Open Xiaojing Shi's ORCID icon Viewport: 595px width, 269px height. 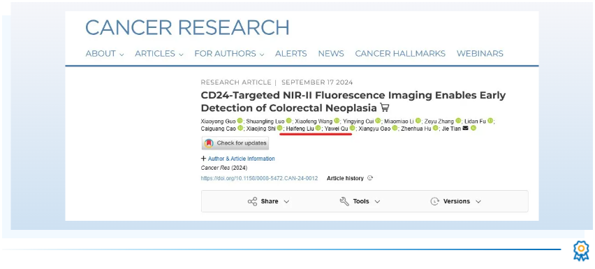(279, 129)
